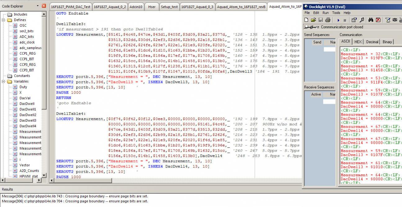Viewport: 402px width, 207px height.
Task: Click the Print icon in Docklight toolbar
Action: pos(327,20)
